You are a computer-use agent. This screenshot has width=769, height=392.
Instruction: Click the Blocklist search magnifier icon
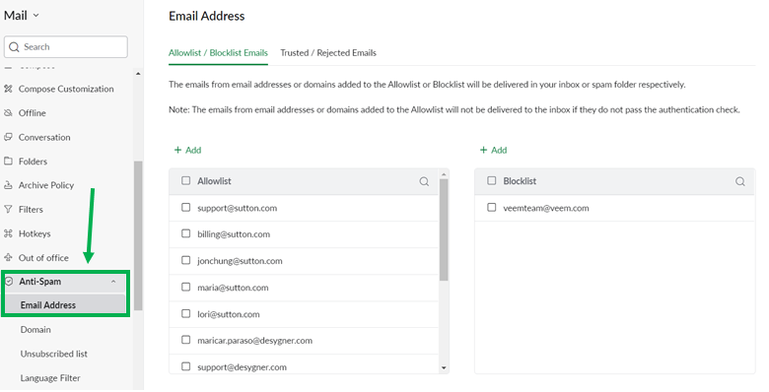click(740, 182)
